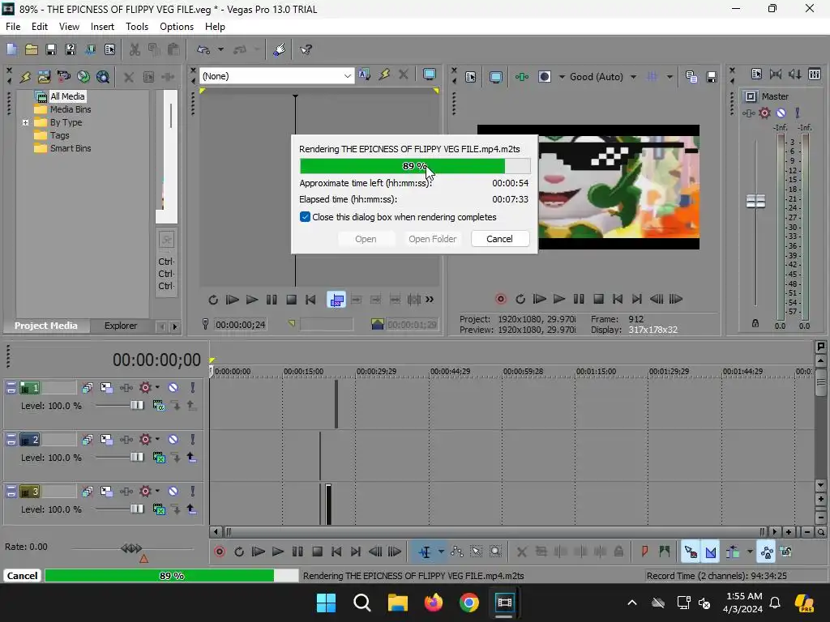This screenshot has width=830, height=622.
Task: Click the Insert Marker flag icon
Action: [644, 552]
